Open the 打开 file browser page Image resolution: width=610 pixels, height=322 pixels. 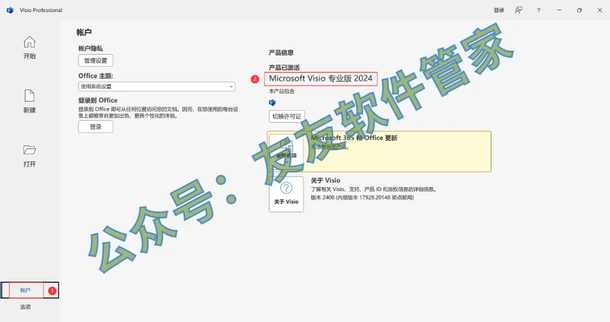click(29, 156)
